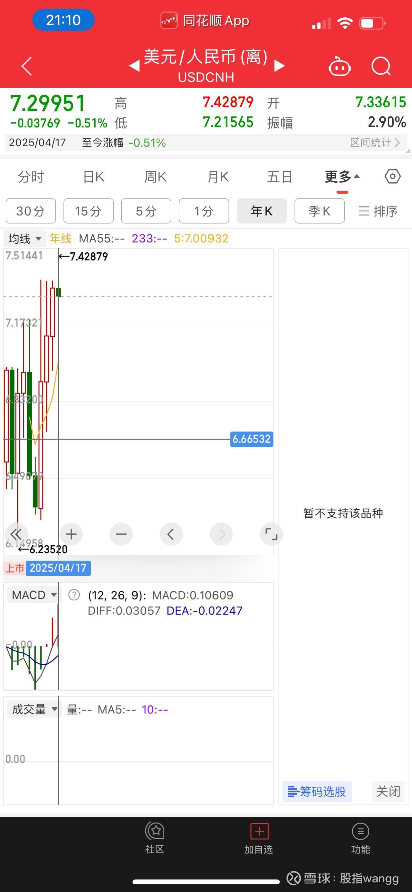Select the 日K daily chart tab
412x892 pixels.
[94, 177]
